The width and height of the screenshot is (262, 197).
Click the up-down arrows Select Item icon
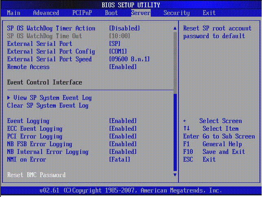[187, 128]
